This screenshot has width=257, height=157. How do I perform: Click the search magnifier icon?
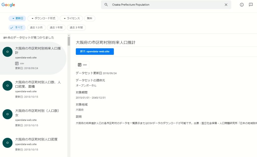pos(106,5)
